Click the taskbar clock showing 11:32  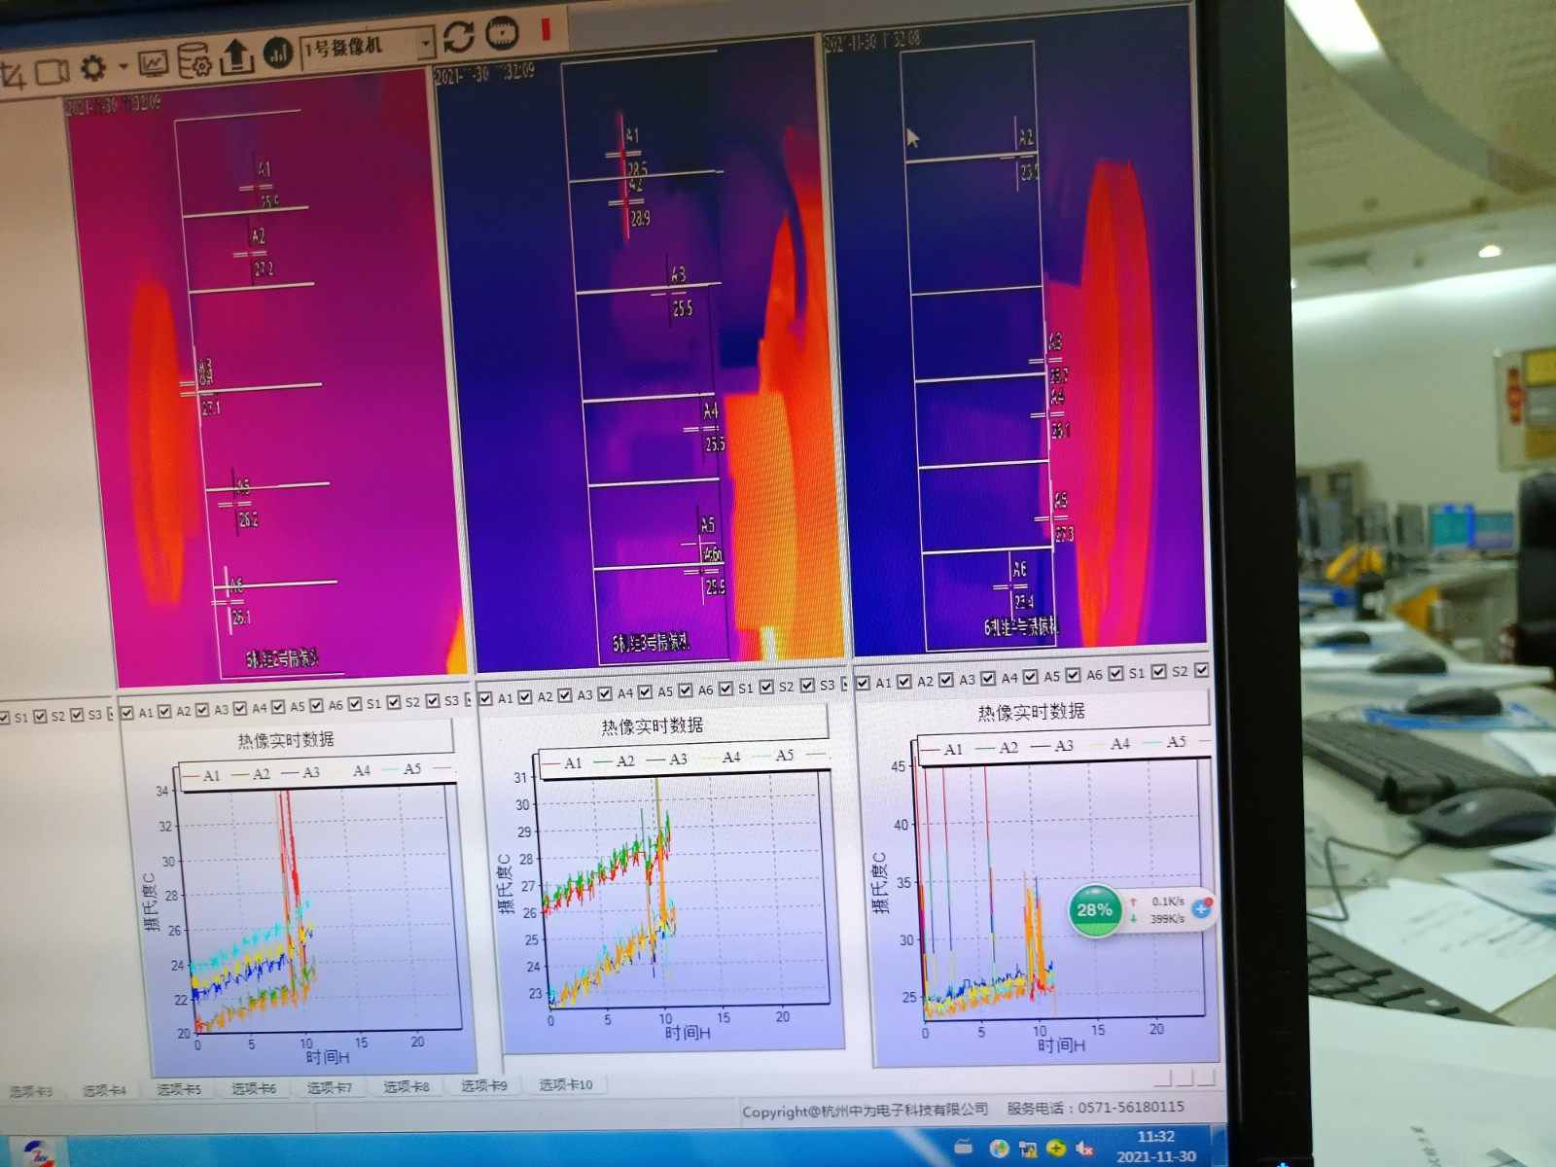(1156, 1146)
